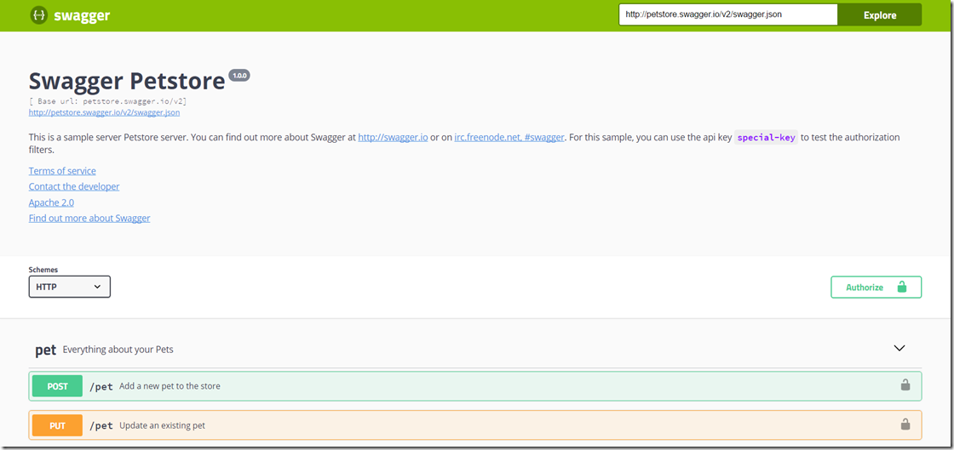This screenshot has height=450, width=954.
Task: Open the irc.freenode.net, #swagger link
Action: pyautogui.click(x=509, y=138)
